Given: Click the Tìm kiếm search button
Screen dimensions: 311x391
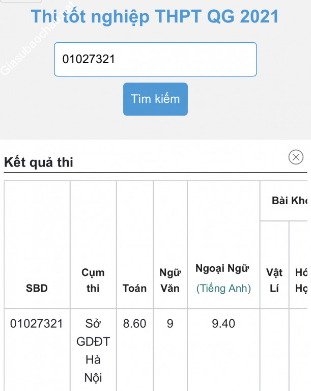Looking at the screenshot, I should pyautogui.click(x=155, y=99).
